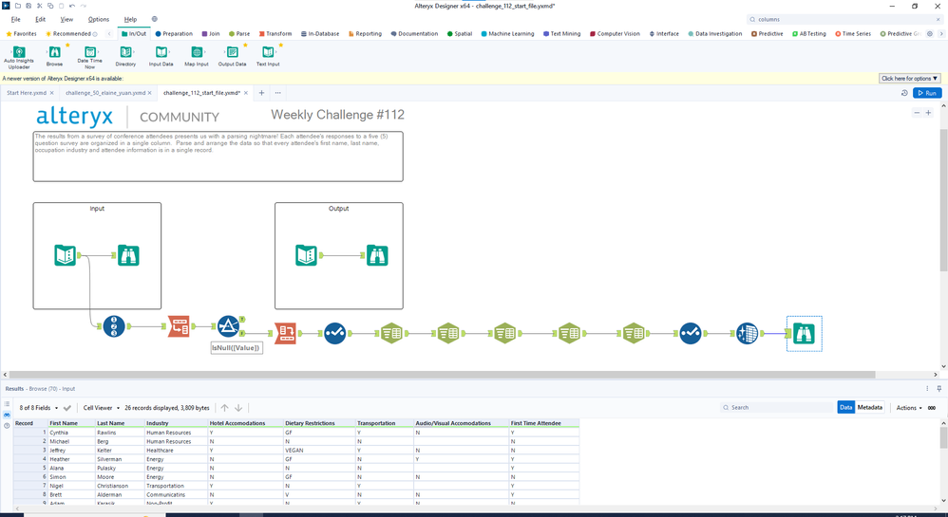
Task: Open the challenge_50_elaine_yuan.yxmd tab
Action: [x=105, y=93]
